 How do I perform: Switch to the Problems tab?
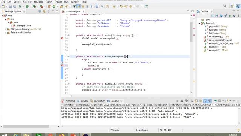[x=68, y=101]
